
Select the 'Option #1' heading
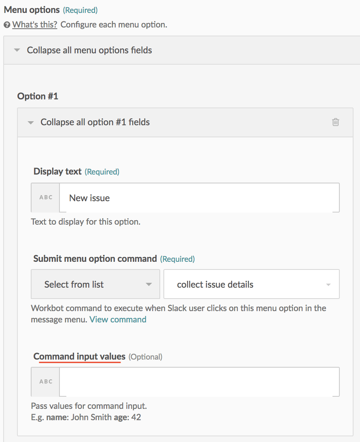pyautogui.click(x=38, y=96)
